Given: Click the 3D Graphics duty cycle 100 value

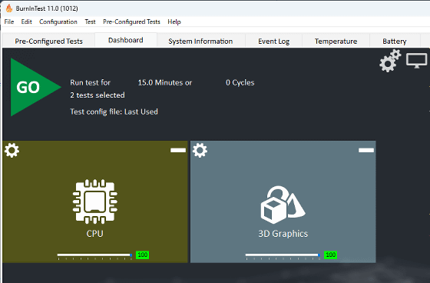Looking at the screenshot, I should click(330, 255).
